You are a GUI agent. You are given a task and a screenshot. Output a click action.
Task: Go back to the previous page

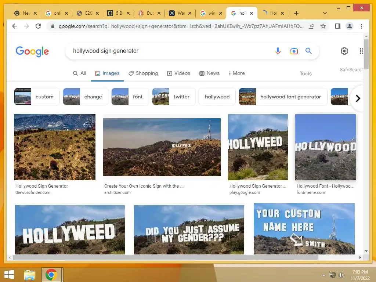pos(15,26)
